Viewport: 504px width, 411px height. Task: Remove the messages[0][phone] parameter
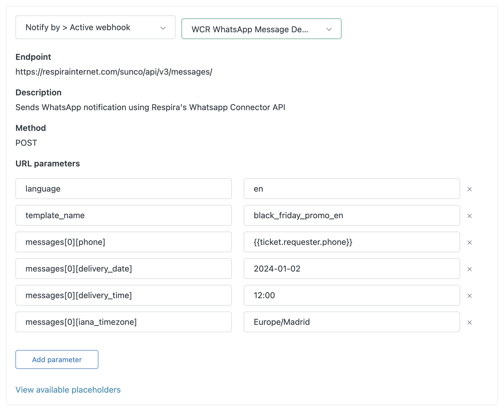click(469, 243)
